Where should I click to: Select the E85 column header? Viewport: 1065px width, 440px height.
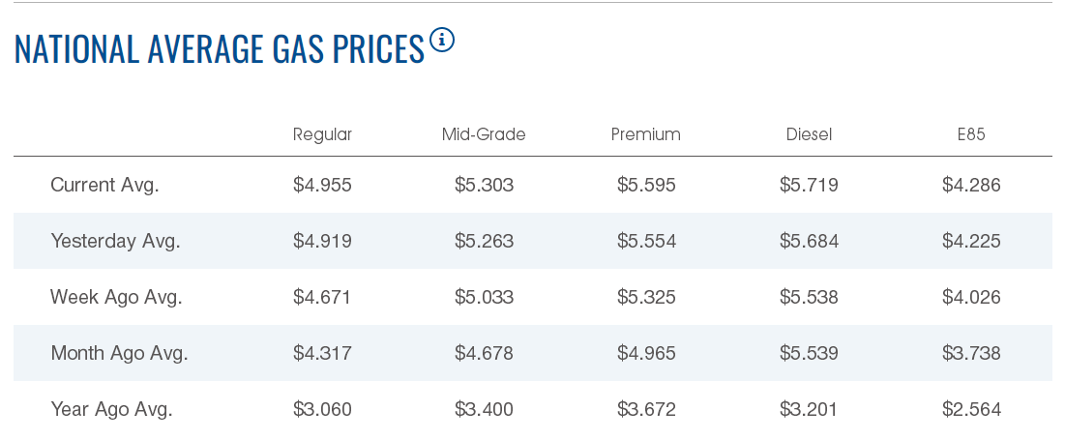(x=971, y=134)
